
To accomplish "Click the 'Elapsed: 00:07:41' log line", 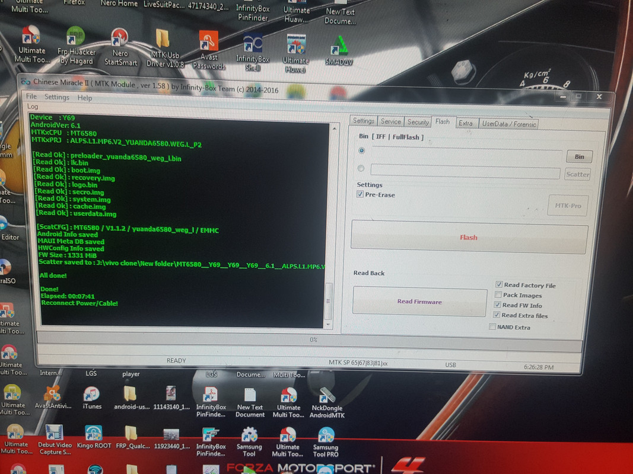I will coord(68,296).
